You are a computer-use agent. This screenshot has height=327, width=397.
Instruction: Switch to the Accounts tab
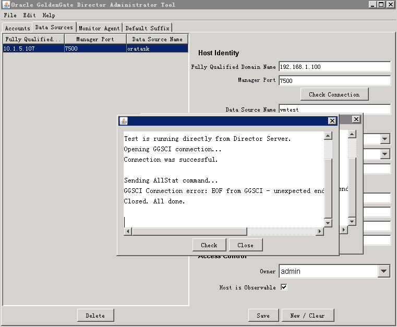tap(17, 28)
